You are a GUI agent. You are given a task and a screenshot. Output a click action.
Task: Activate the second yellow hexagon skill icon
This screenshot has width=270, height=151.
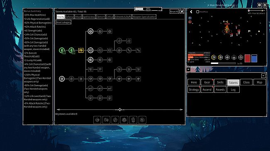coord(220,57)
